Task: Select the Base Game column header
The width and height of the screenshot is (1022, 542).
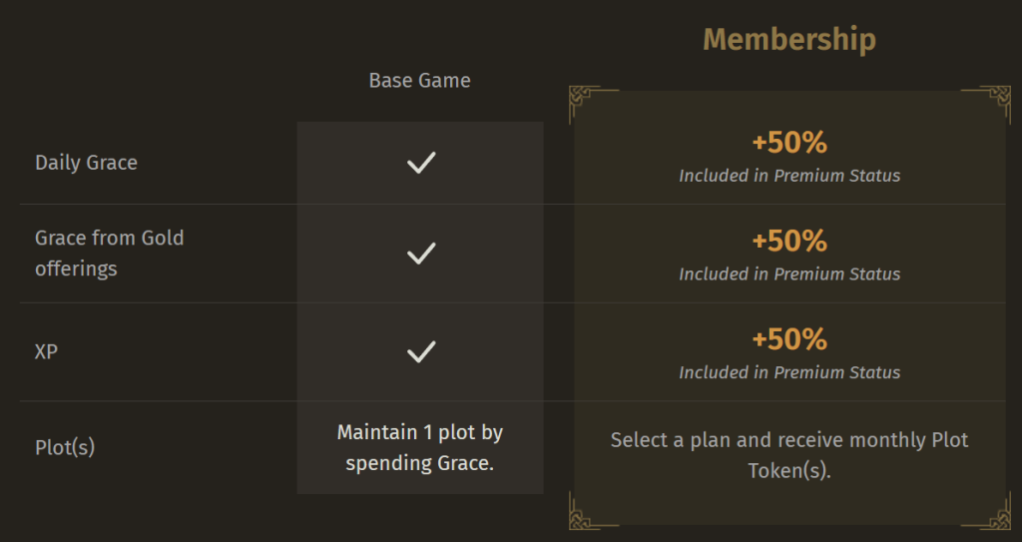Action: tap(420, 80)
